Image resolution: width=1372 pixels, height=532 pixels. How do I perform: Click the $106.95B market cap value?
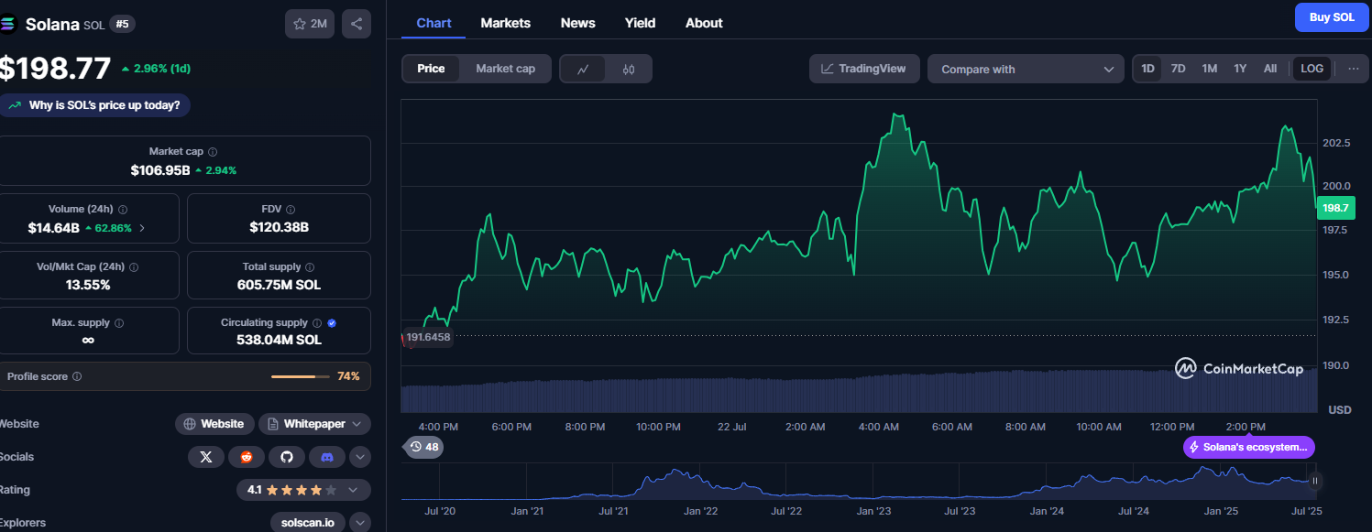(x=160, y=170)
